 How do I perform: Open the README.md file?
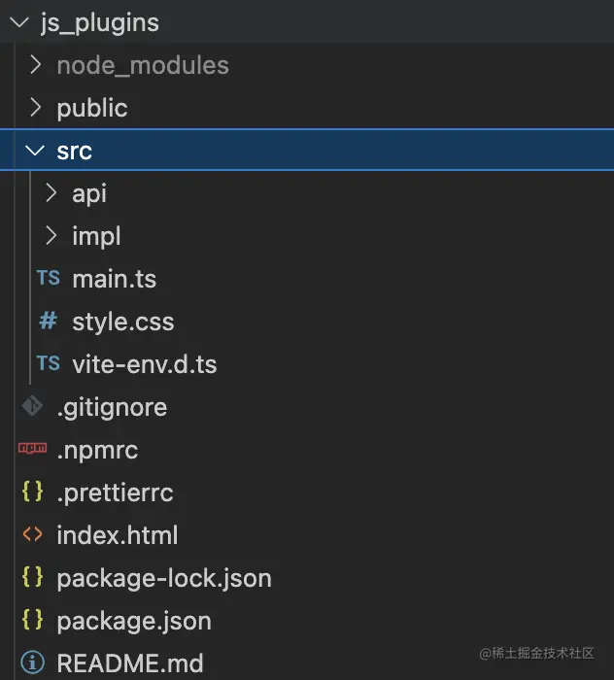130,663
